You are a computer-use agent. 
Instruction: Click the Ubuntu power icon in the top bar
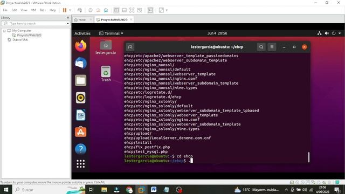coord(334,33)
